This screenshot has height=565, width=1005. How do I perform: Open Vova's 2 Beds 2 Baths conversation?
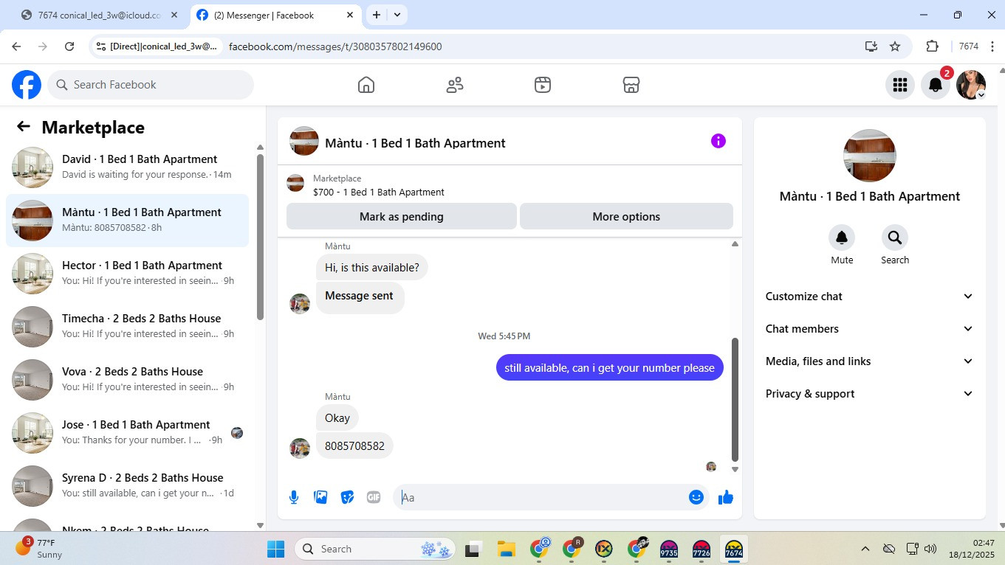[x=127, y=380]
